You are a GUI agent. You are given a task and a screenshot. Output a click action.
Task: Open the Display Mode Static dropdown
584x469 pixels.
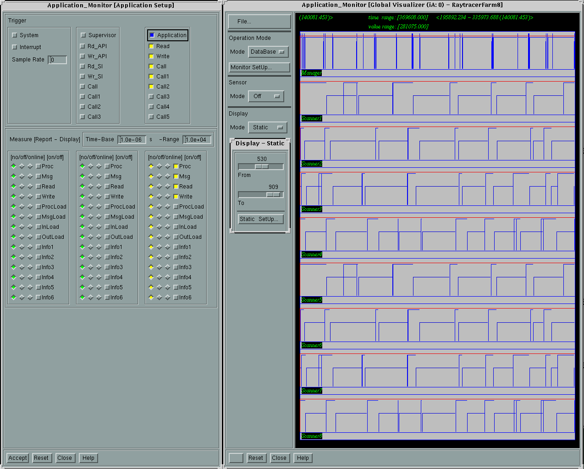(x=268, y=127)
